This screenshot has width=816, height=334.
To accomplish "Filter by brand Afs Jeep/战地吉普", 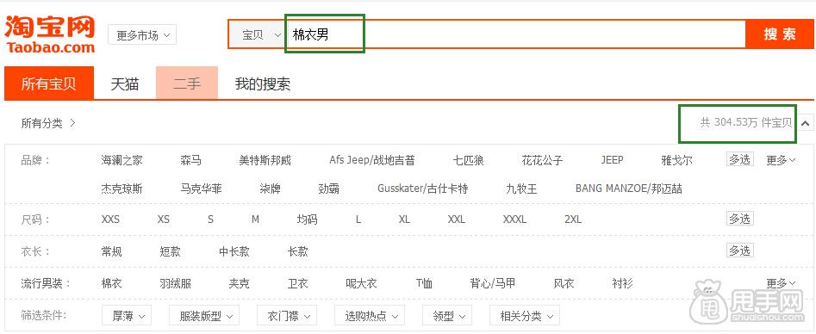I will (372, 160).
